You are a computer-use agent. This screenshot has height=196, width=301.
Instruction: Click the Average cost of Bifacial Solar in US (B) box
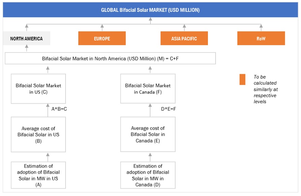pos(38,135)
